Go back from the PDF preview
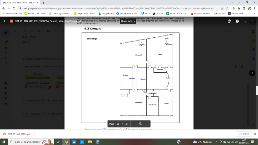The width and height of the screenshot is (258, 145). 5,21
